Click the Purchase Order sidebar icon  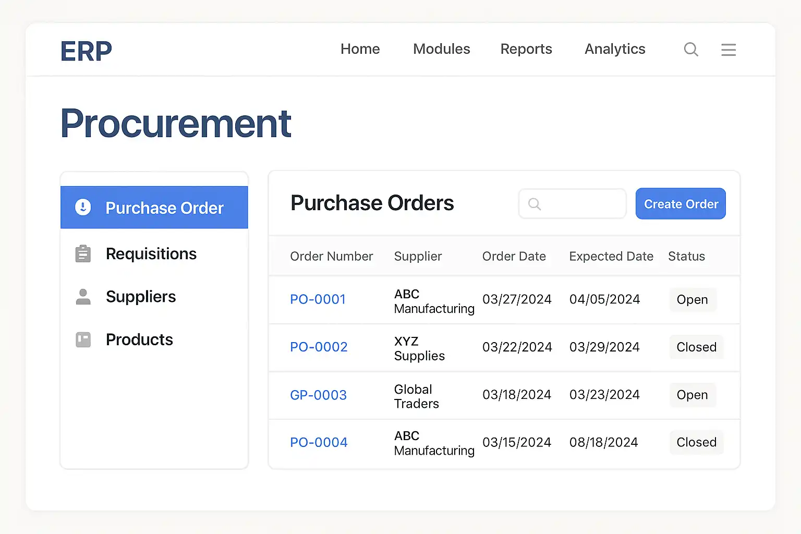[83, 208]
